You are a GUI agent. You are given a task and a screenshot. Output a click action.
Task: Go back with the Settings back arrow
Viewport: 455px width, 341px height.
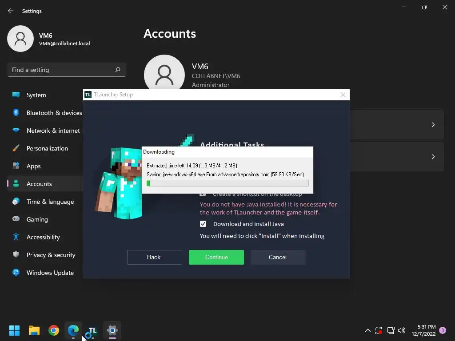pos(11,11)
